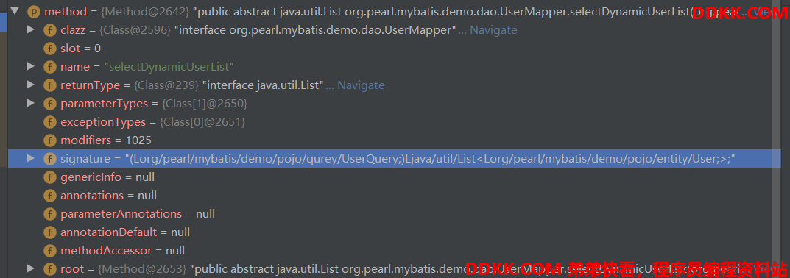
Task: Click the clazz field icon
Action: pos(50,30)
